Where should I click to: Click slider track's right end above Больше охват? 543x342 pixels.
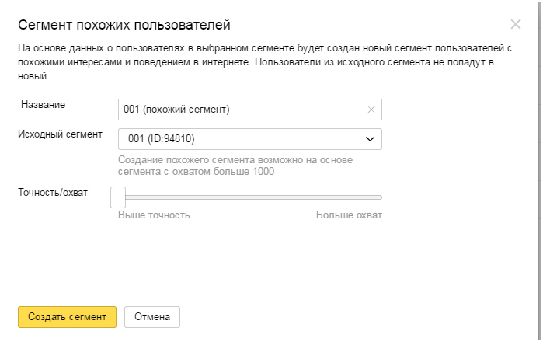pos(380,197)
